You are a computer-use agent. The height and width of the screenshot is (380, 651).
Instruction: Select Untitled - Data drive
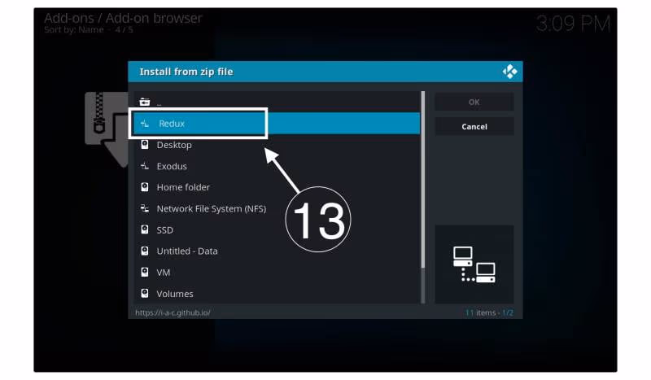[x=187, y=251]
